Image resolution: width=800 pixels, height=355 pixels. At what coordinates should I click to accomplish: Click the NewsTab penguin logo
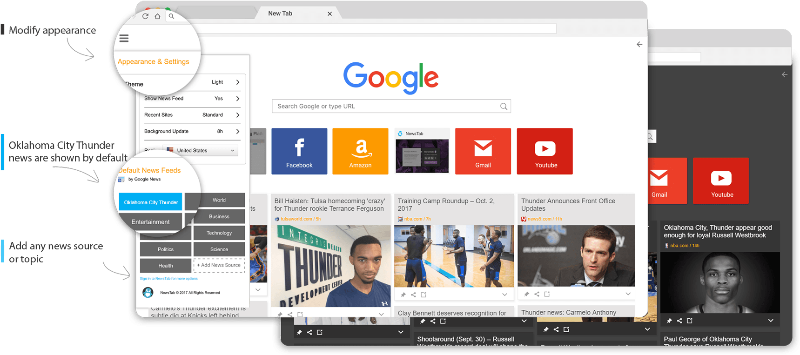click(148, 292)
